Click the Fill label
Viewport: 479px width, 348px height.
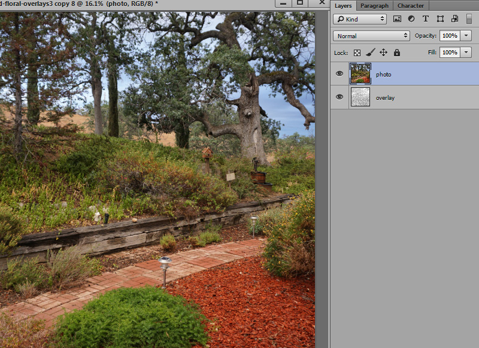pyautogui.click(x=432, y=53)
